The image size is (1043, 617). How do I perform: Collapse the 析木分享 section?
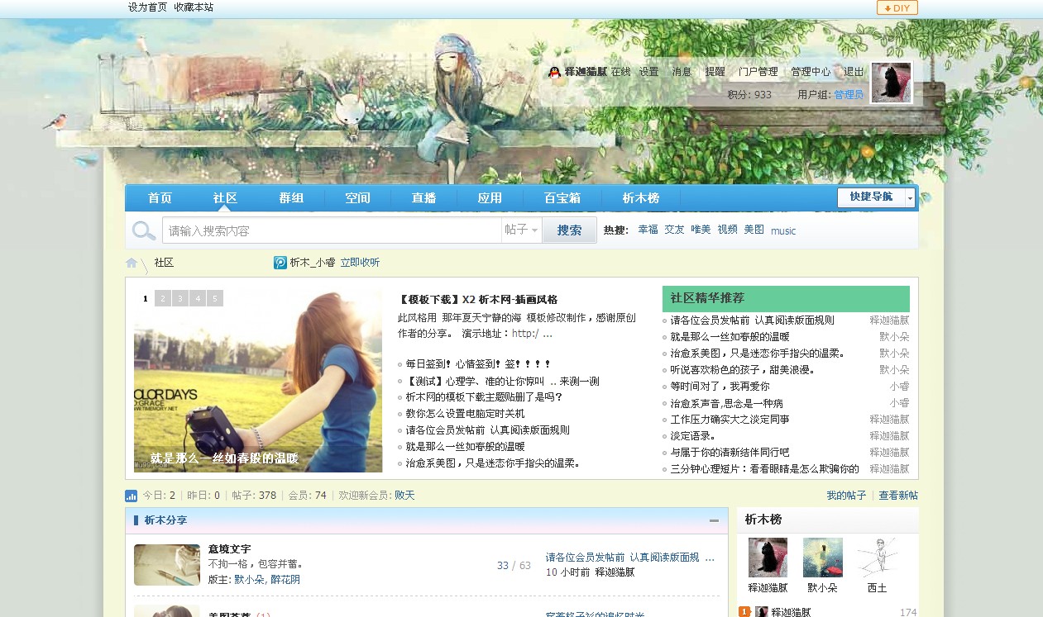(x=714, y=520)
